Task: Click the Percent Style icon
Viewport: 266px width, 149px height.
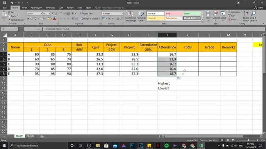Action: [x=109, y=19]
